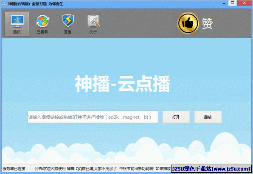
Task: Click the 打开 open button
Action: (x=176, y=117)
